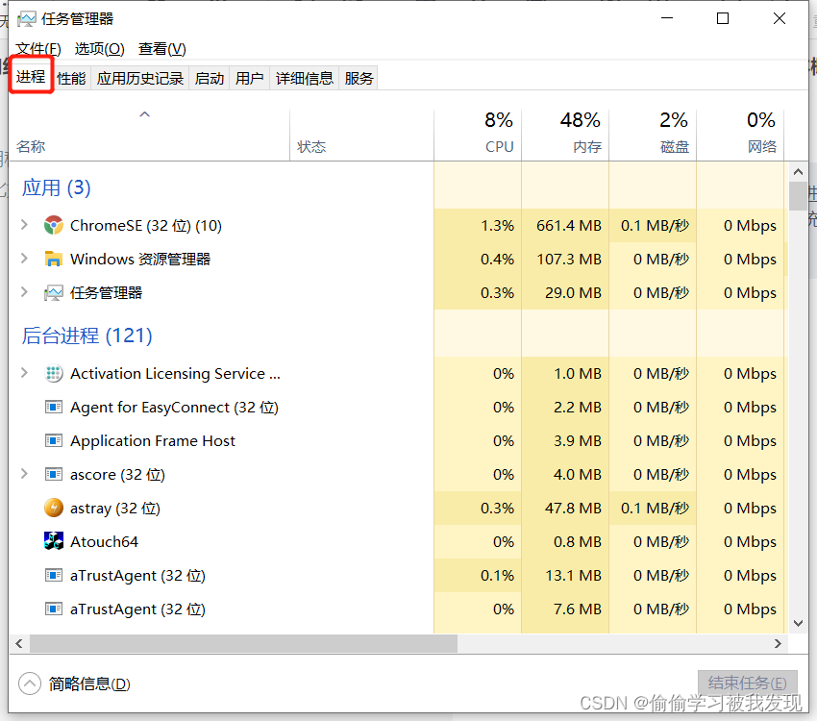817x721 pixels.
Task: Switch to the 启动 tab
Action: tap(210, 78)
